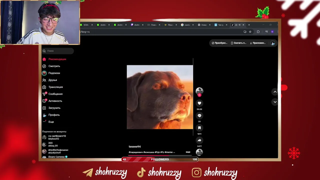Go to Подписки following feed
320x180 pixels.
(51, 73)
